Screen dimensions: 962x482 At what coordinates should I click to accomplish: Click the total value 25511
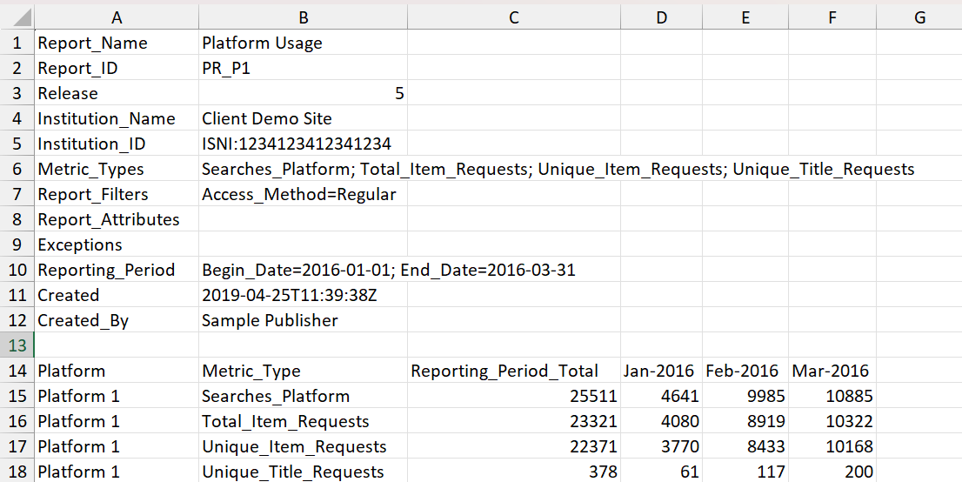[x=514, y=395]
